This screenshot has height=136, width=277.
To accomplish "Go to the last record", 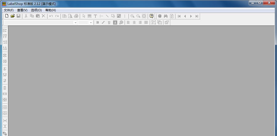I will [x=197, y=16].
